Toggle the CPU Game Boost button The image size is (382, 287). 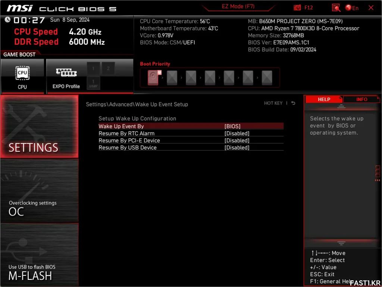point(22,76)
